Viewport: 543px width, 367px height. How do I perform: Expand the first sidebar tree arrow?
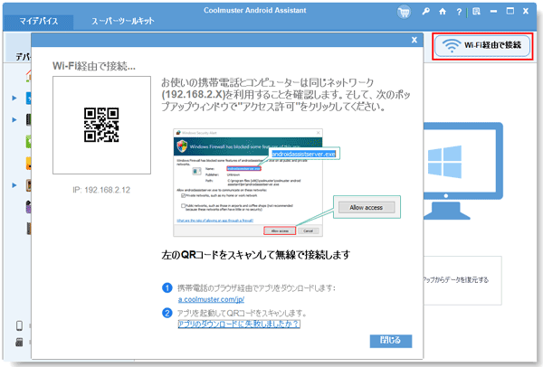pos(14,99)
